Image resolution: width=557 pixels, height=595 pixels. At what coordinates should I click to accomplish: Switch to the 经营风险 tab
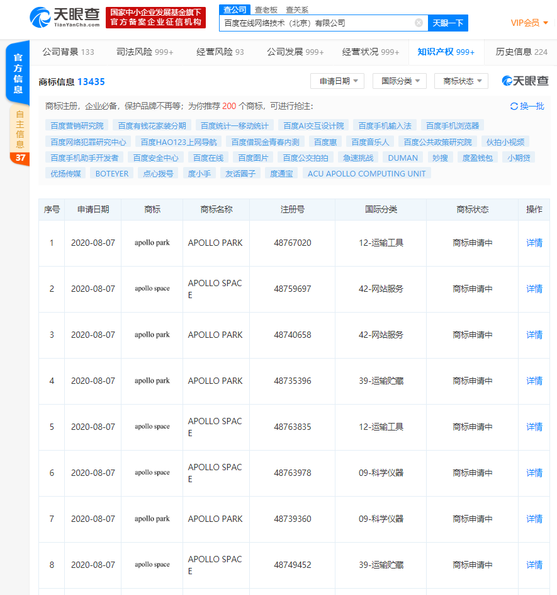click(220, 52)
